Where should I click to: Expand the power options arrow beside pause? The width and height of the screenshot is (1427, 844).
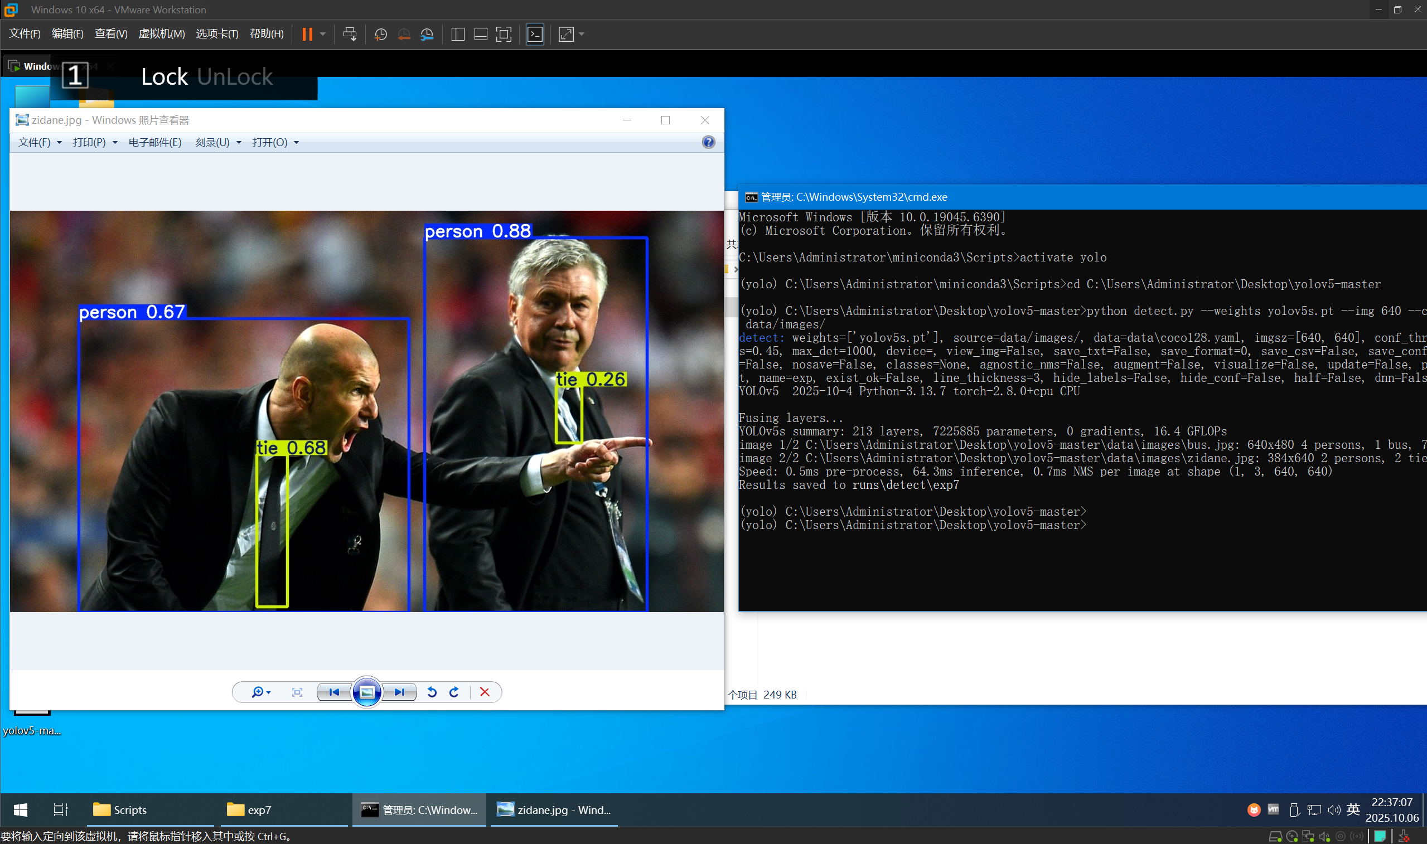click(323, 34)
